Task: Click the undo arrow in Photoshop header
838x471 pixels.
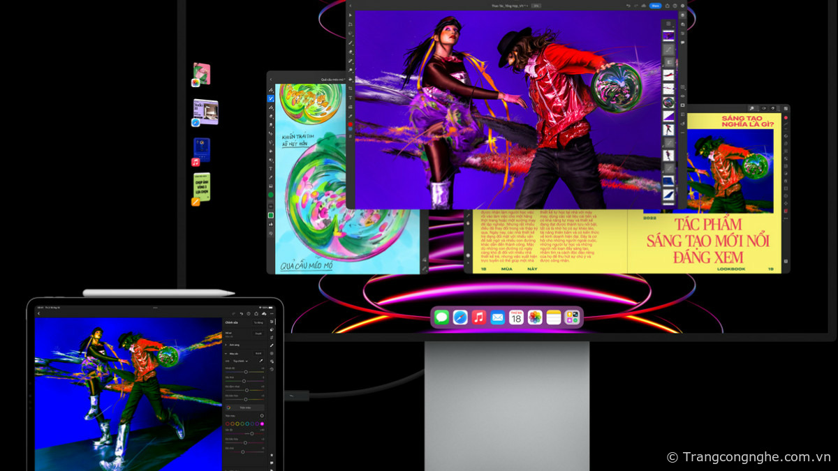Action: point(628,6)
